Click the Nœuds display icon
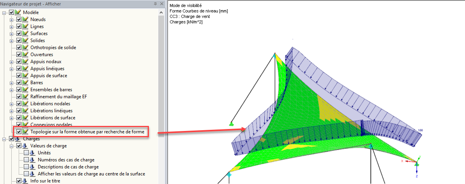 click(25, 19)
